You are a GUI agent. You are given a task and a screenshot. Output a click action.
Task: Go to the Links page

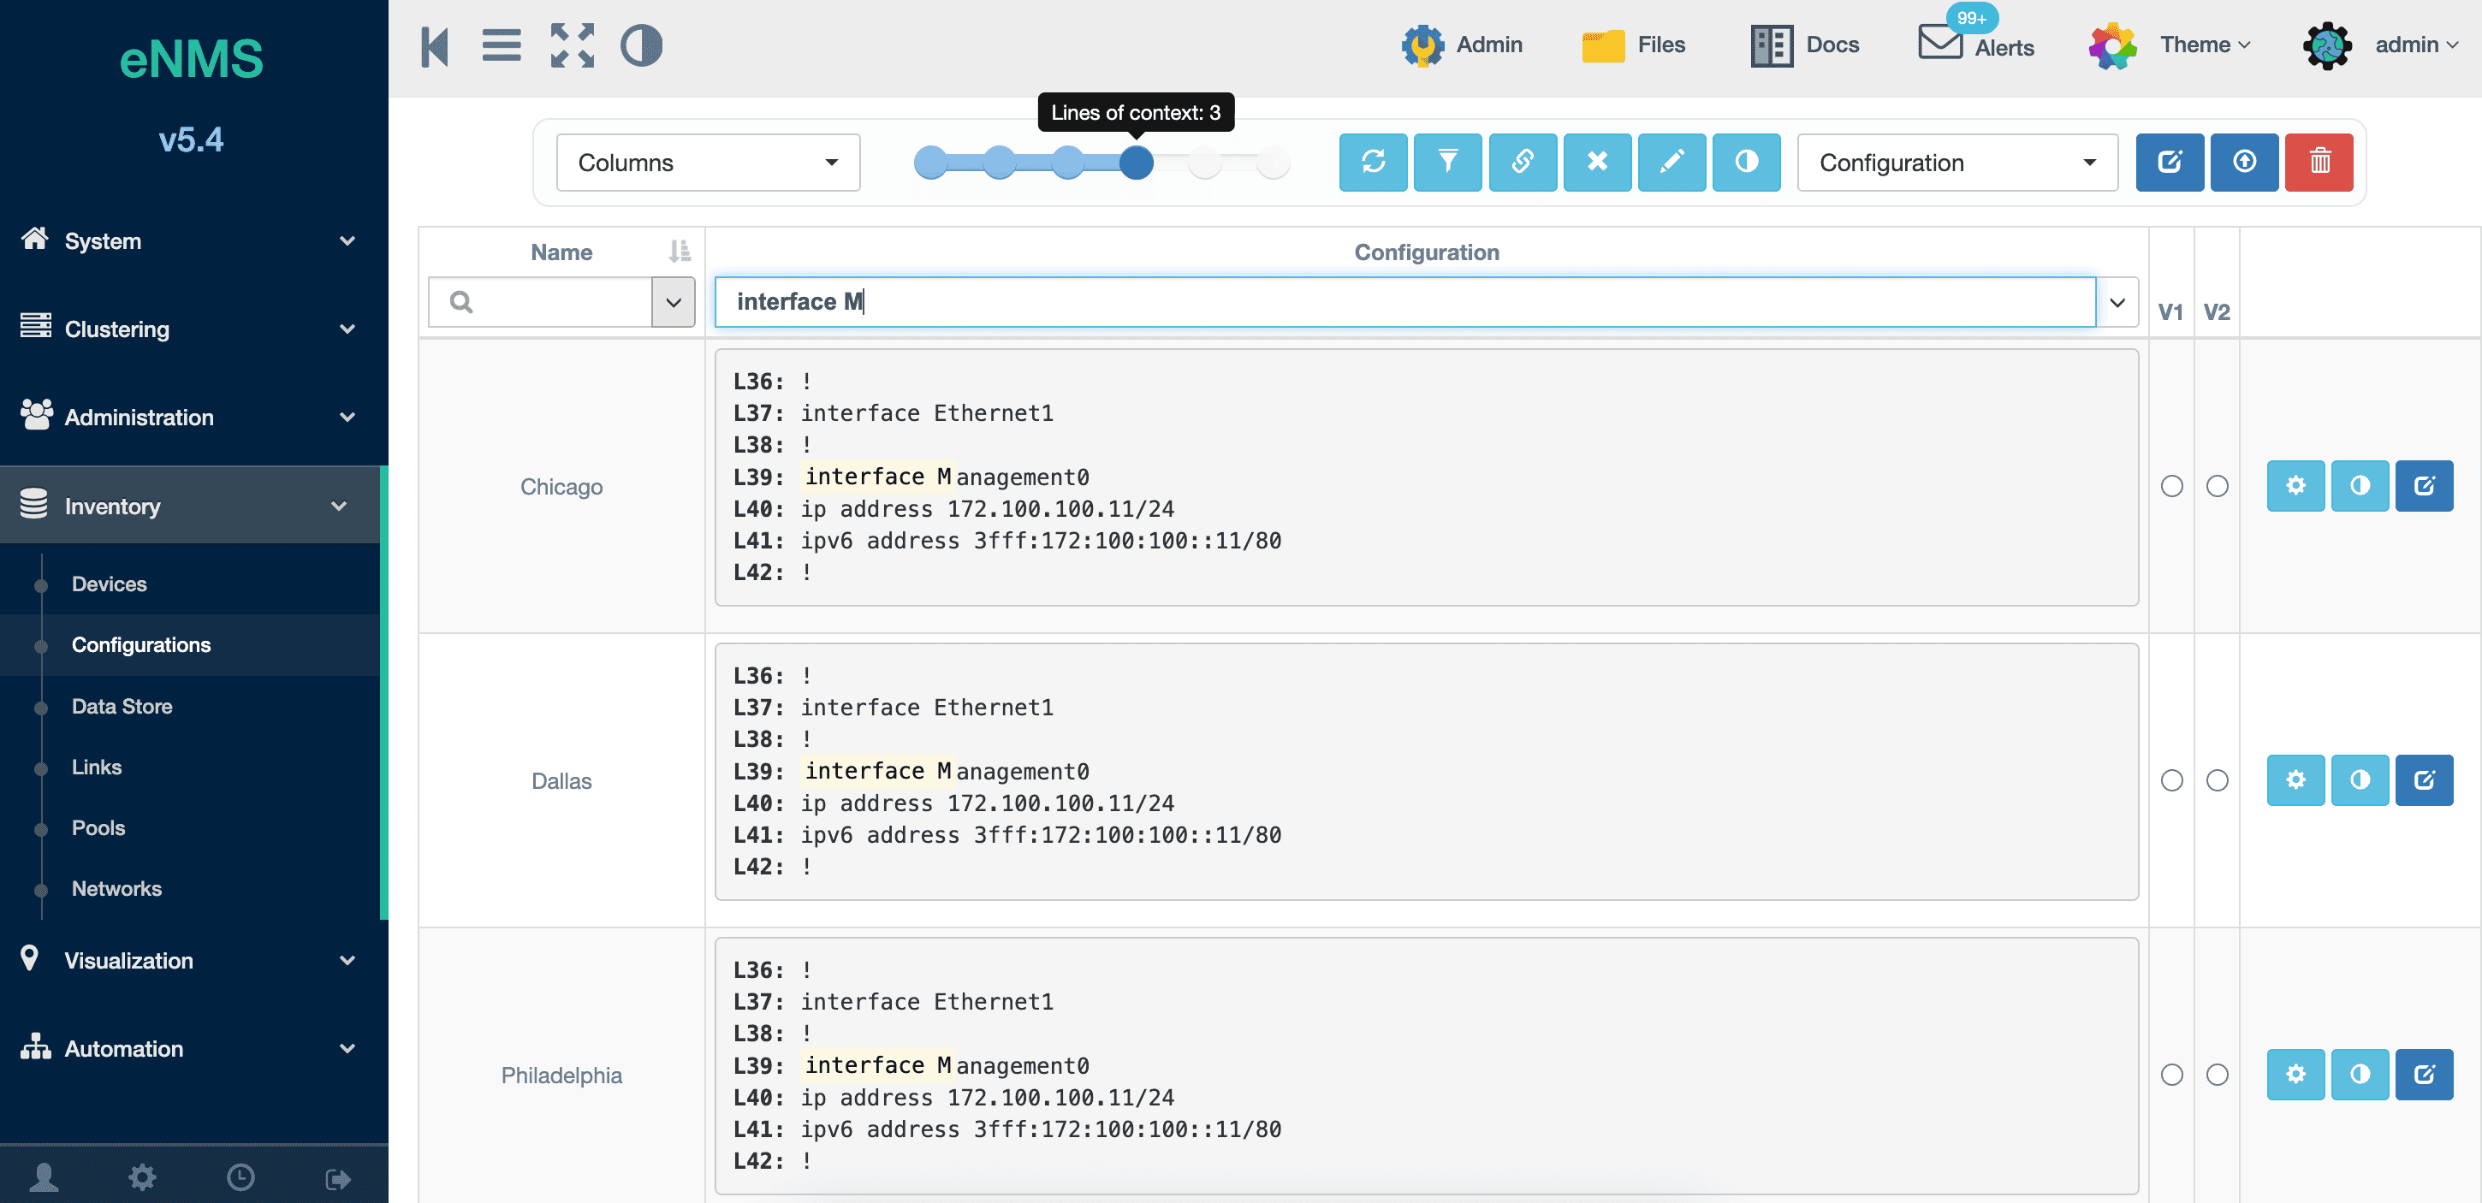tap(97, 767)
